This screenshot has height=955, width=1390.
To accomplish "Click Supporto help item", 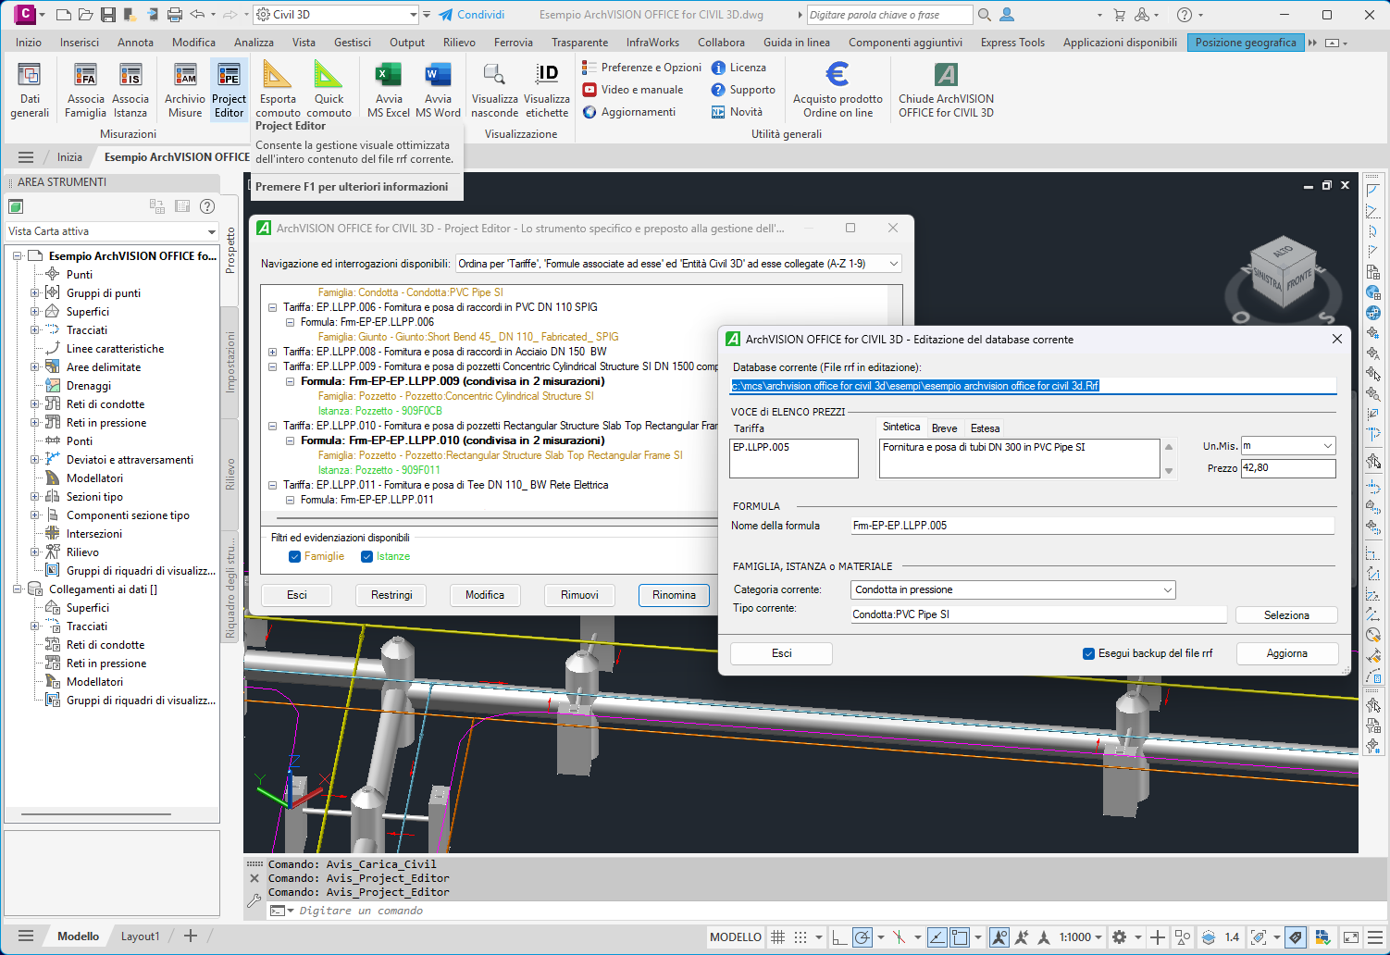I will click(x=743, y=90).
